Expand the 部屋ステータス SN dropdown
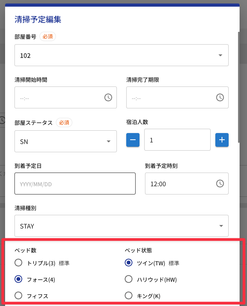 (x=66, y=141)
